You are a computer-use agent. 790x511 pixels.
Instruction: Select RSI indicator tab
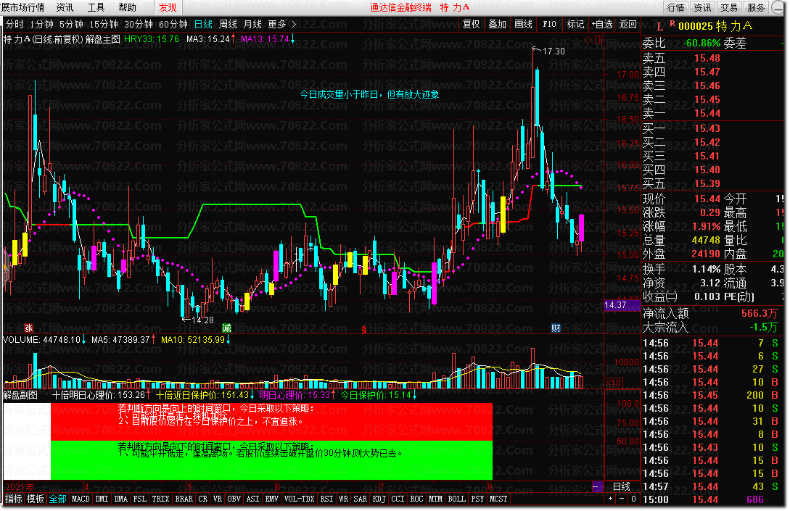327,499
